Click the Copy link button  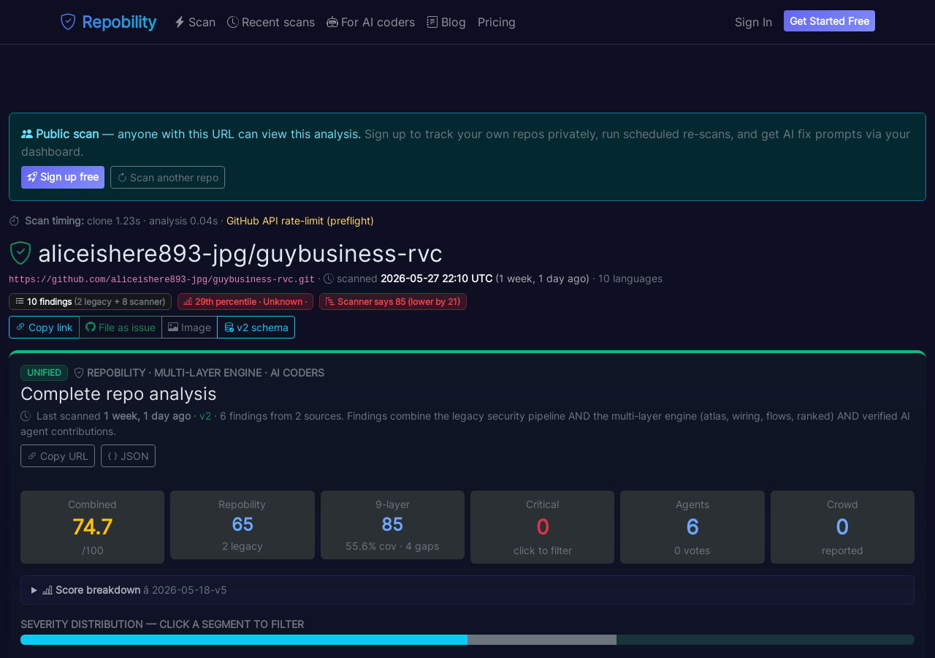[44, 327]
